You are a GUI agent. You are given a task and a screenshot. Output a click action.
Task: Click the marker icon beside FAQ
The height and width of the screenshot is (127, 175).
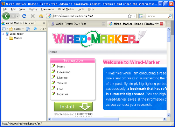53,88
